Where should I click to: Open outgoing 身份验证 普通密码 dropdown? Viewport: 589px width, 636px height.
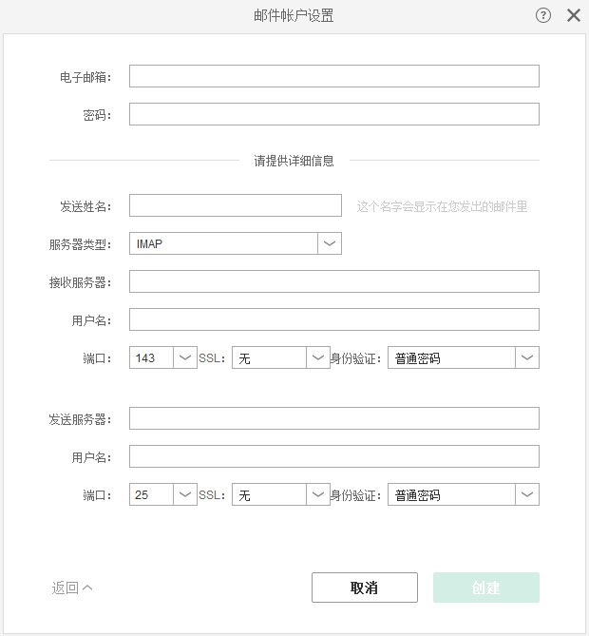point(464,494)
